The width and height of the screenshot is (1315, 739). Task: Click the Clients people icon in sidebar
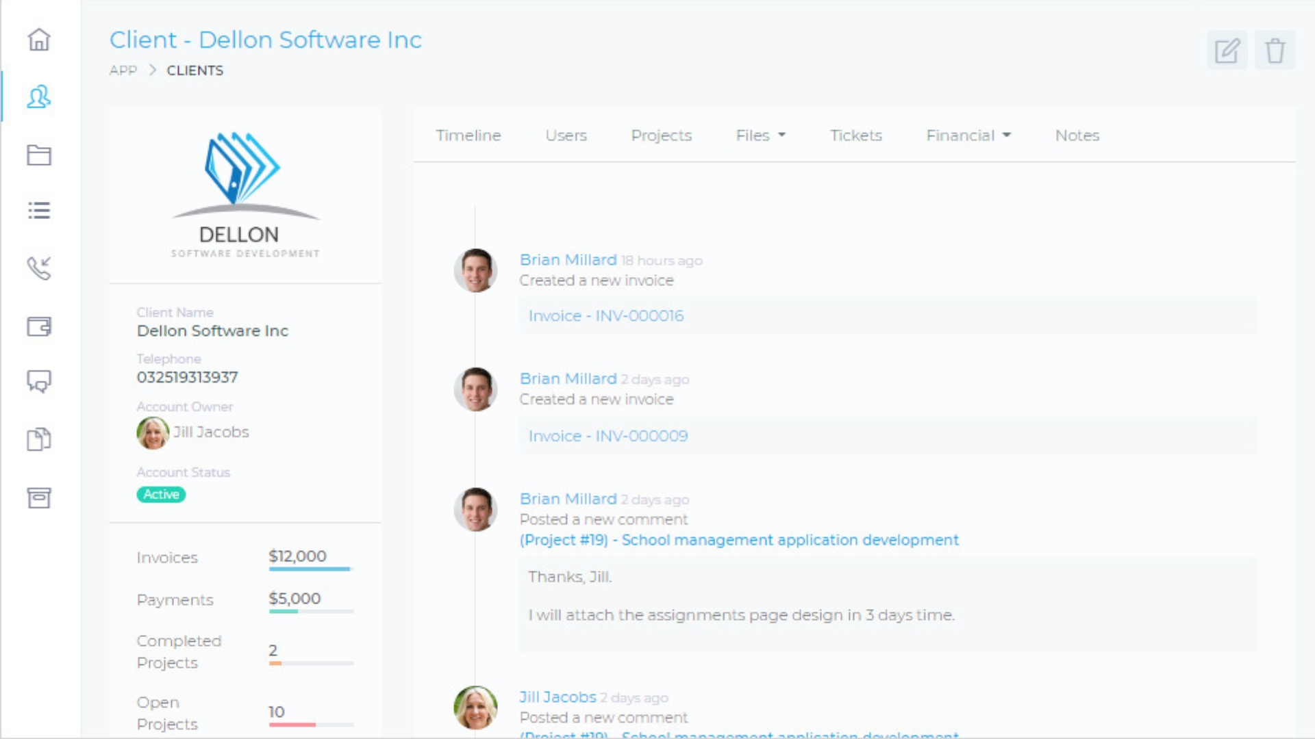(39, 97)
